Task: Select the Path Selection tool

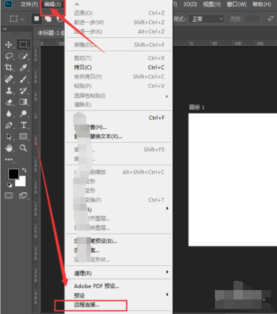Action: 9,137
